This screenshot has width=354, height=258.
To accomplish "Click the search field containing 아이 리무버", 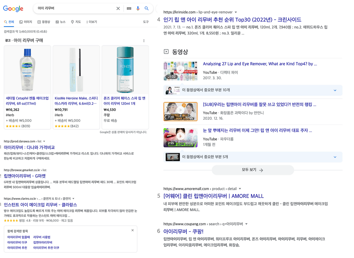I will (x=75, y=9).
